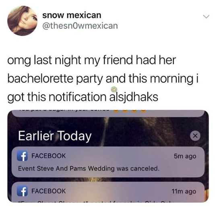Open the snow mexican profile picture

click(x=23, y=21)
